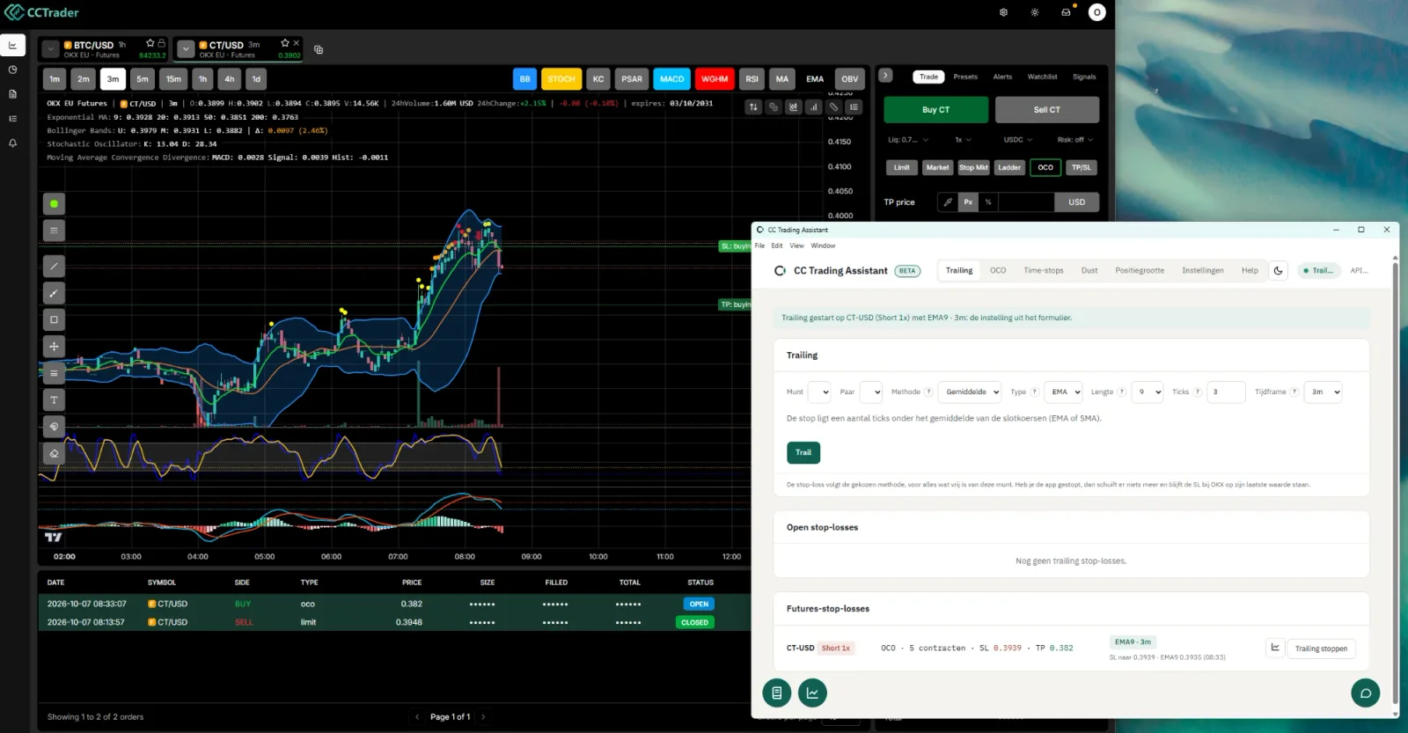Image resolution: width=1408 pixels, height=733 pixels.
Task: Expand the USDC currency dropdown
Action: coord(1018,140)
